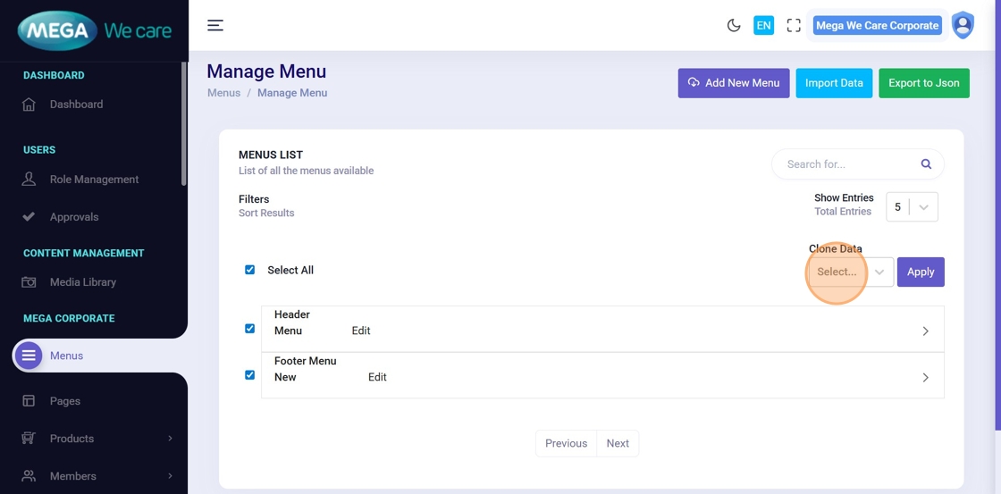Click the Mega We Care logo
This screenshot has width=1001, height=494.
click(94, 30)
